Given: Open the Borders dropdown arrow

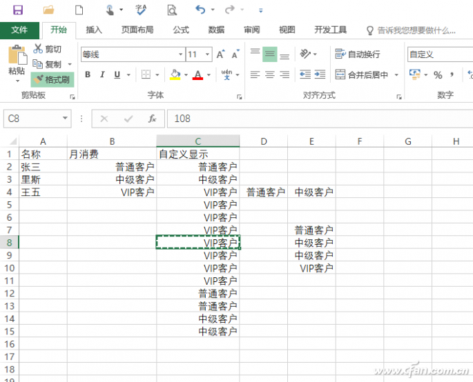Looking at the screenshot, I should 157,74.
